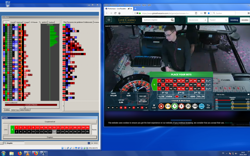
Task: Select the 25 chip
Action: pos(188,106)
